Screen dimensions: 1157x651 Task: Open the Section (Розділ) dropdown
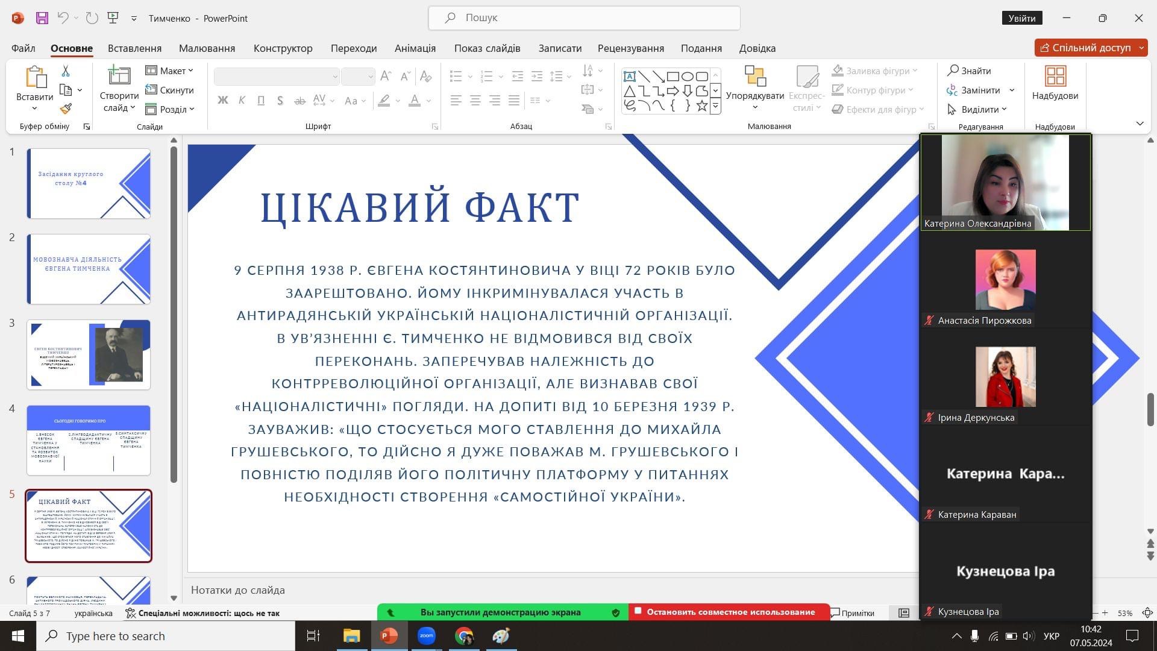click(x=170, y=109)
